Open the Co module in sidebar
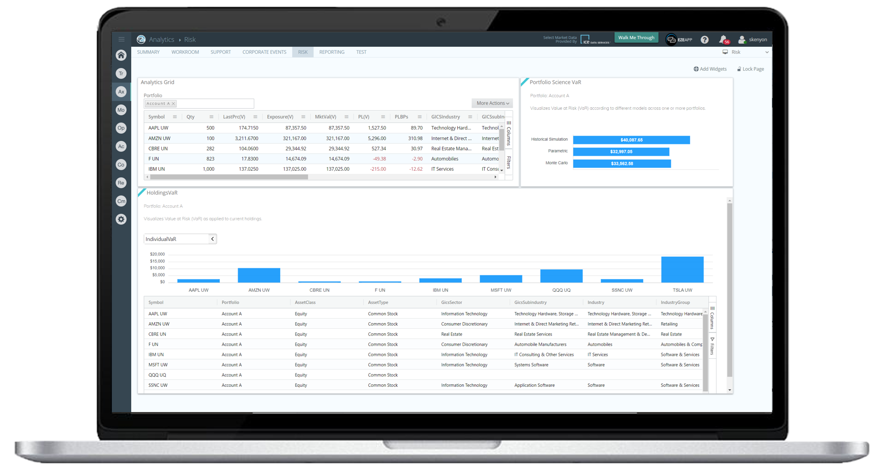885x464 pixels. coord(121,165)
